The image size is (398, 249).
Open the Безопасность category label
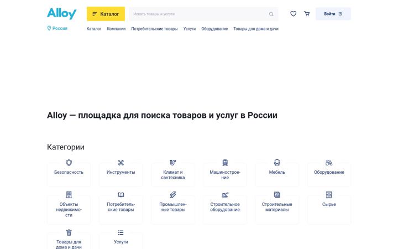tap(69, 172)
